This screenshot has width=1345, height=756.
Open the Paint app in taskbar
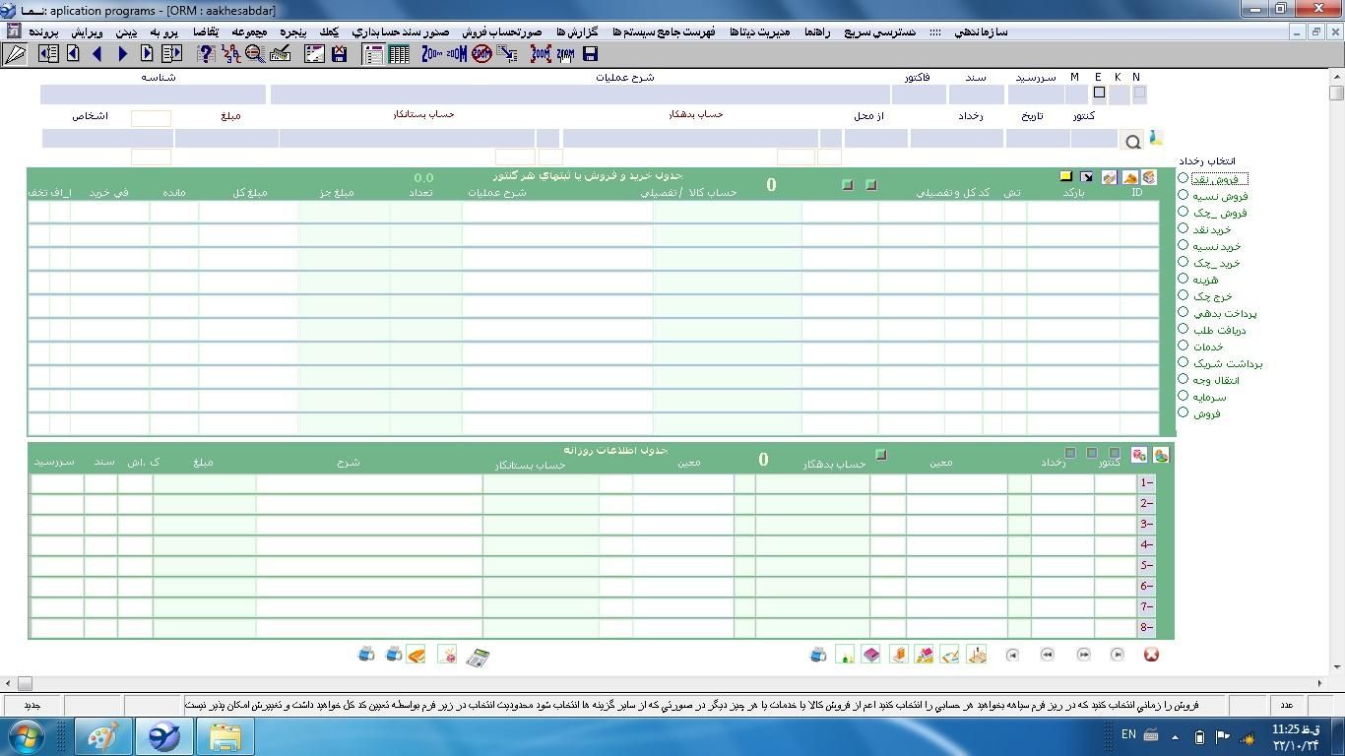[103, 736]
